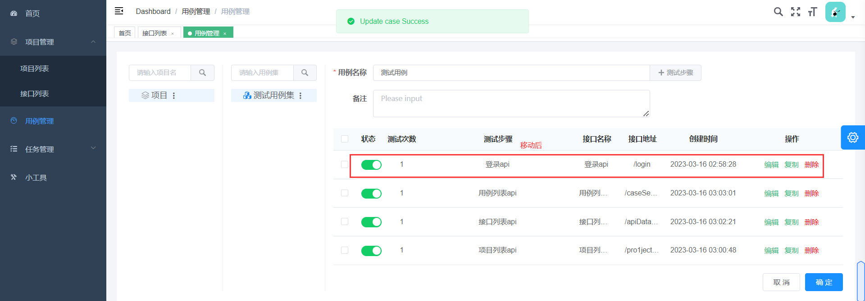865x301 pixels.
Task: Add a step with 测试步骤 button
Action: [675, 73]
